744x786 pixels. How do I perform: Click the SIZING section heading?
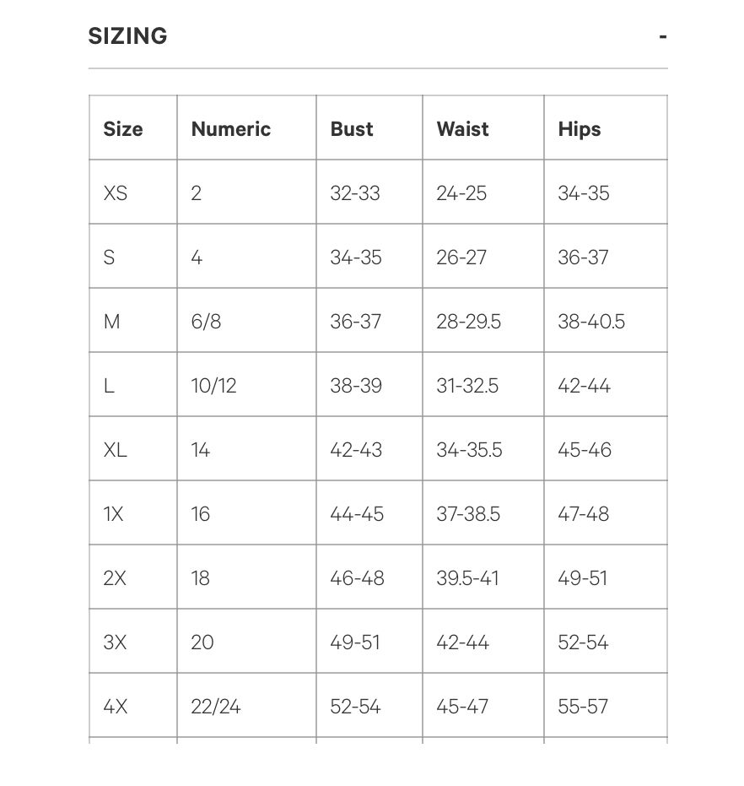pos(128,36)
